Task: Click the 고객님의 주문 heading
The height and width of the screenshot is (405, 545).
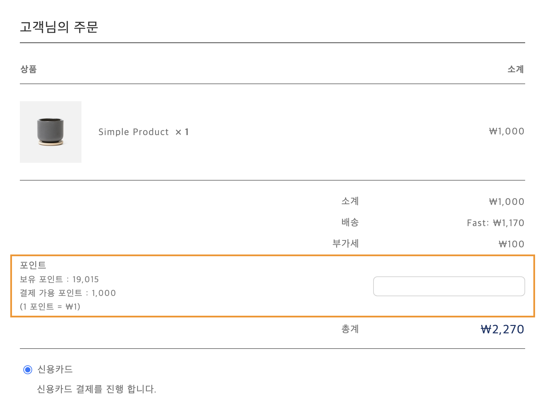Action: coord(59,27)
